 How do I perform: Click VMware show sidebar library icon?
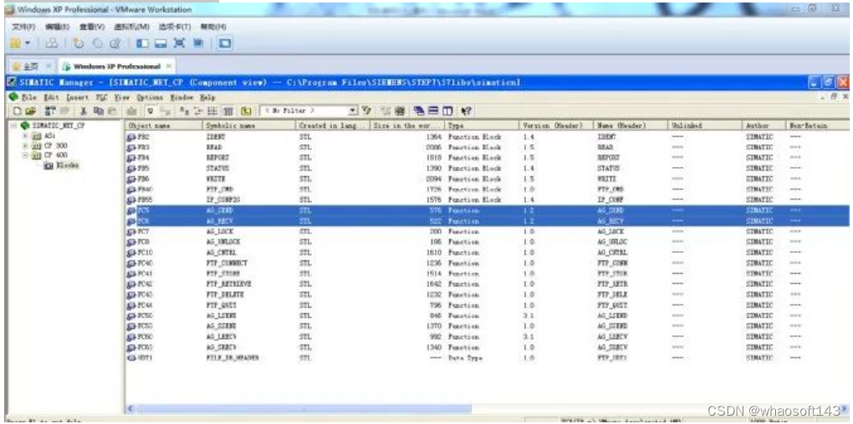coord(142,43)
